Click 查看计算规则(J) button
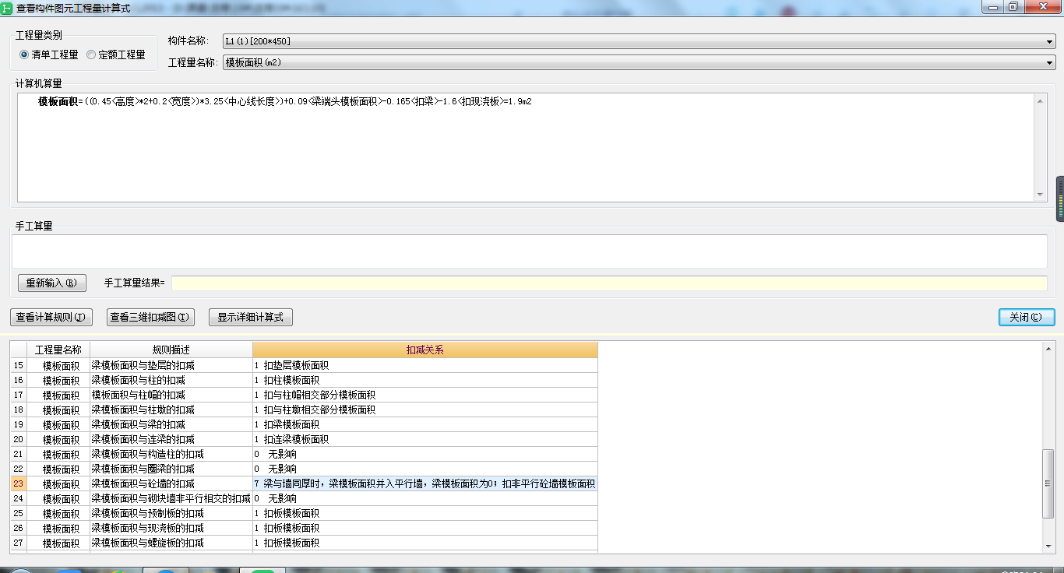Viewport: 1064px width, 573px height. point(51,317)
